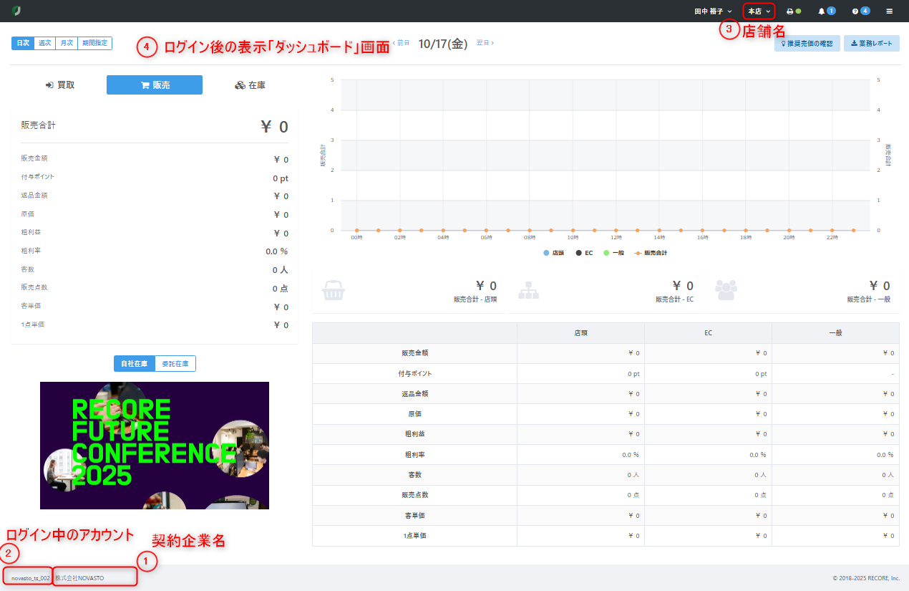Image resolution: width=909 pixels, height=591 pixels.
Task: Click the 販売合計 heading in left summary
Action: tap(39, 125)
